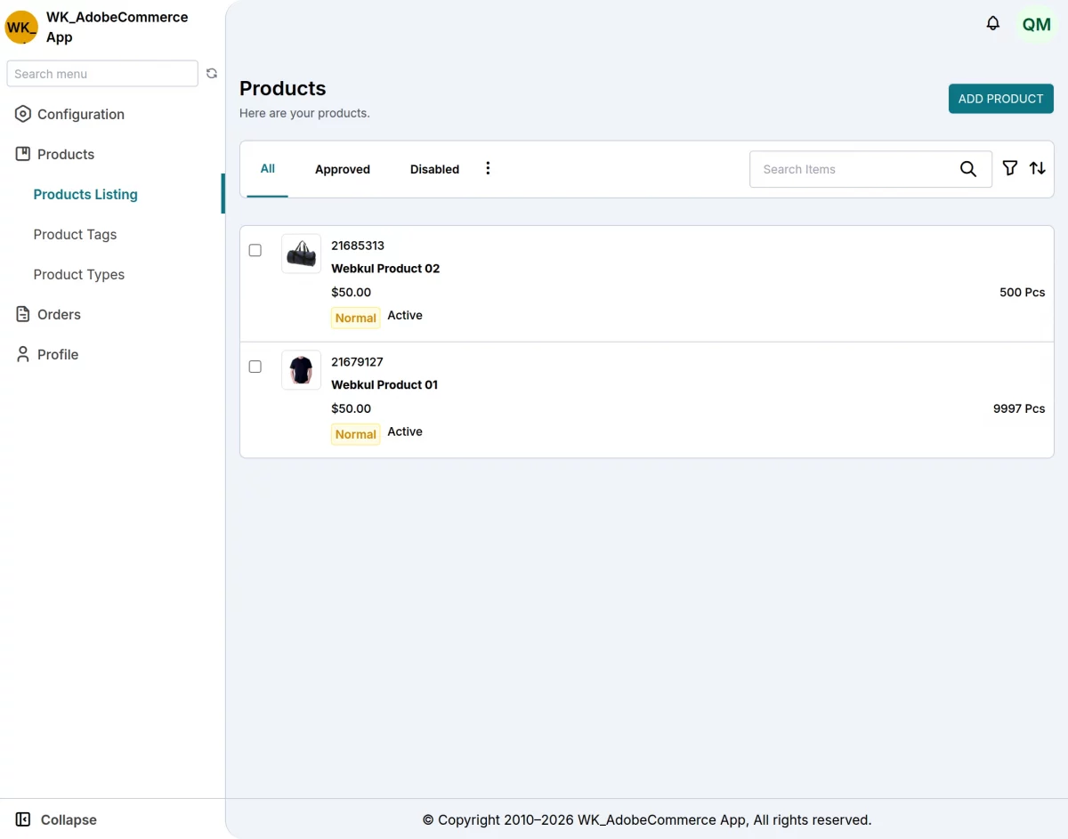Click the Products sidebar icon

(x=21, y=154)
